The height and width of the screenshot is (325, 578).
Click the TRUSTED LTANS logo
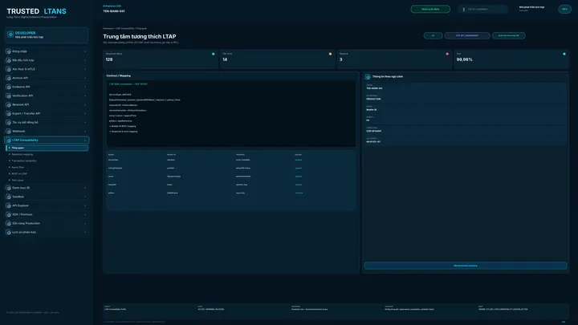click(x=36, y=11)
